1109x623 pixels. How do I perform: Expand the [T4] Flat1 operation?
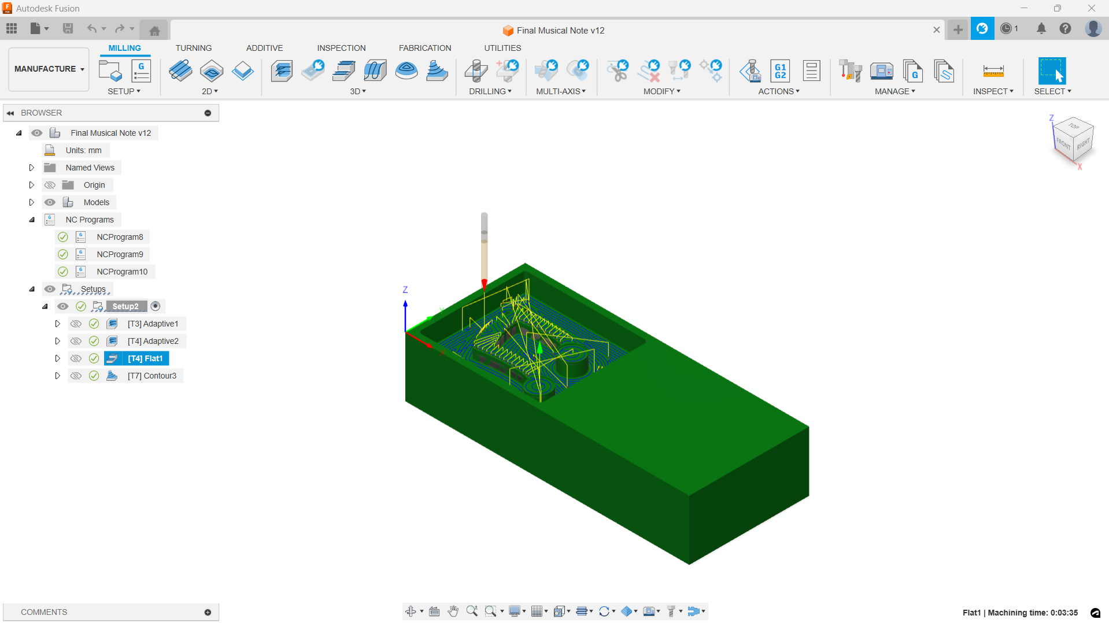pyautogui.click(x=58, y=358)
